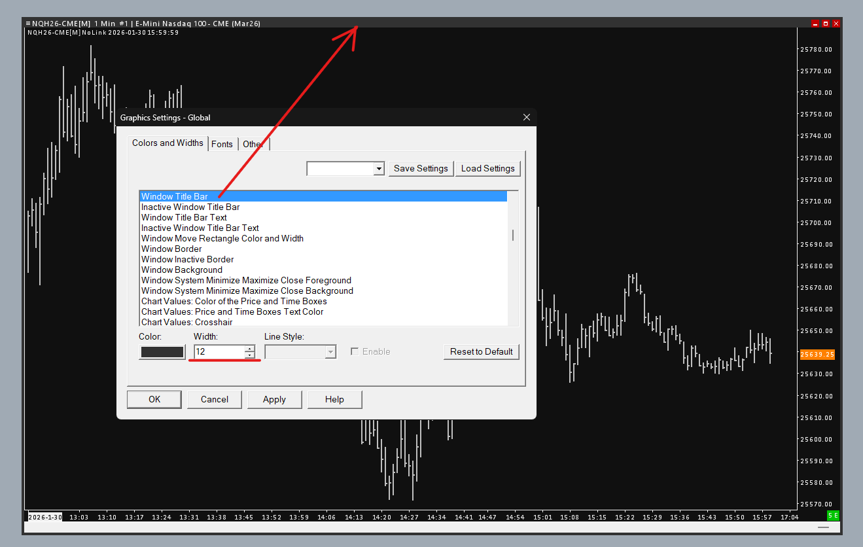Screen dimensions: 863x547
Task: Select Inactive Window Title Bar Text item
Action: pos(323,228)
